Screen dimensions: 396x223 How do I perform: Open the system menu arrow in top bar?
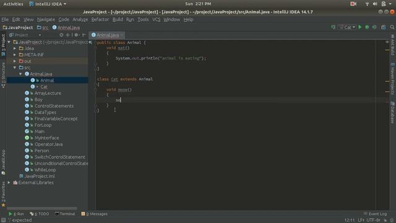pyautogui.click(x=390, y=4)
